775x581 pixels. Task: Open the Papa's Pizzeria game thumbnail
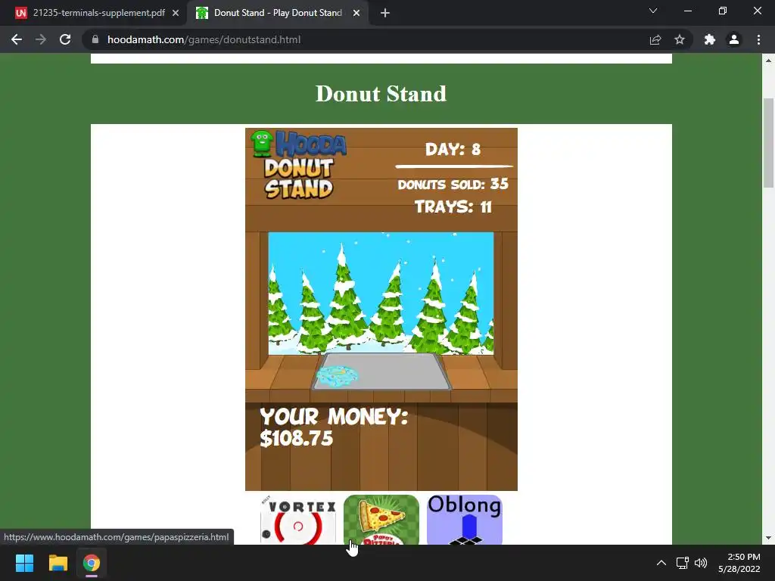(381, 520)
